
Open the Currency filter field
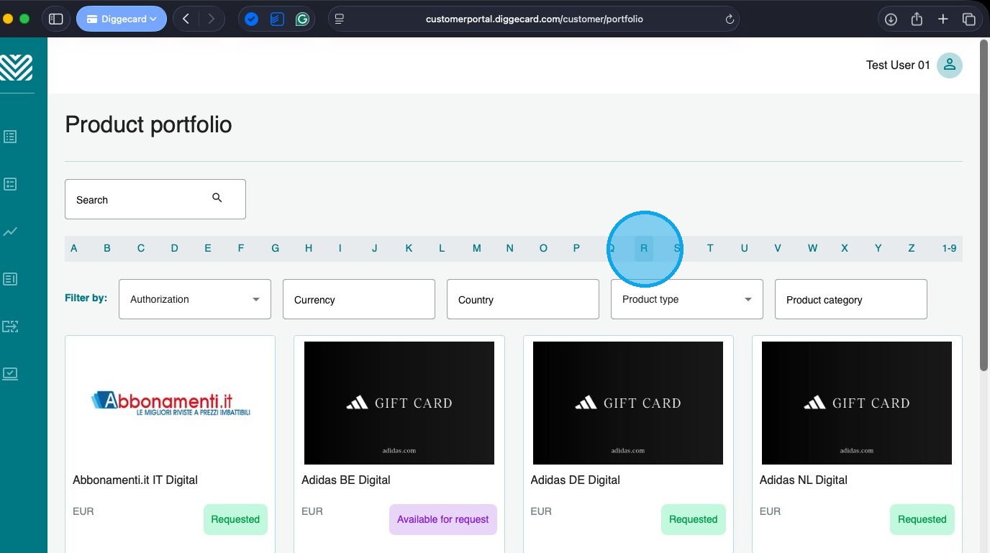(x=359, y=299)
